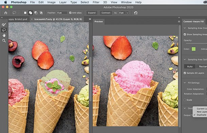Toggle the Anti-alias checkbox
The height and width of the screenshot is (133, 207).
click(x=70, y=13)
